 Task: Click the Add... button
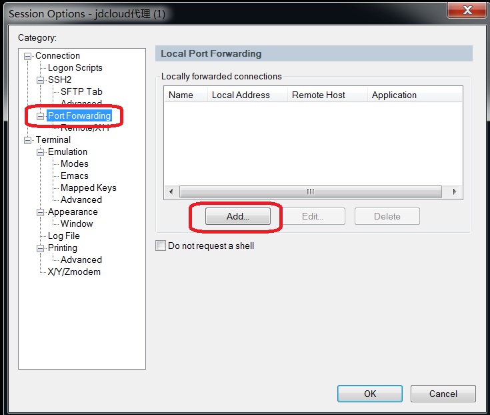click(238, 216)
